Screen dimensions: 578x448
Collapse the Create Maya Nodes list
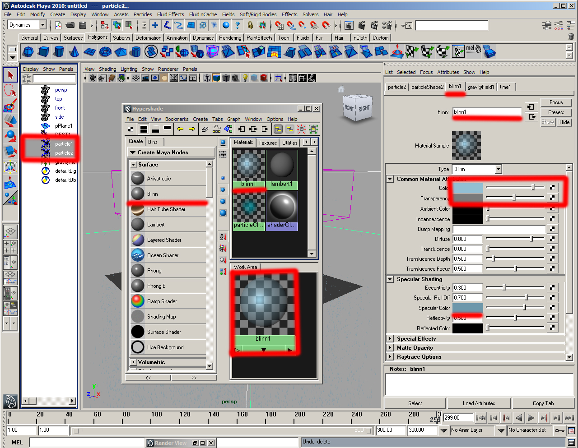pos(133,152)
